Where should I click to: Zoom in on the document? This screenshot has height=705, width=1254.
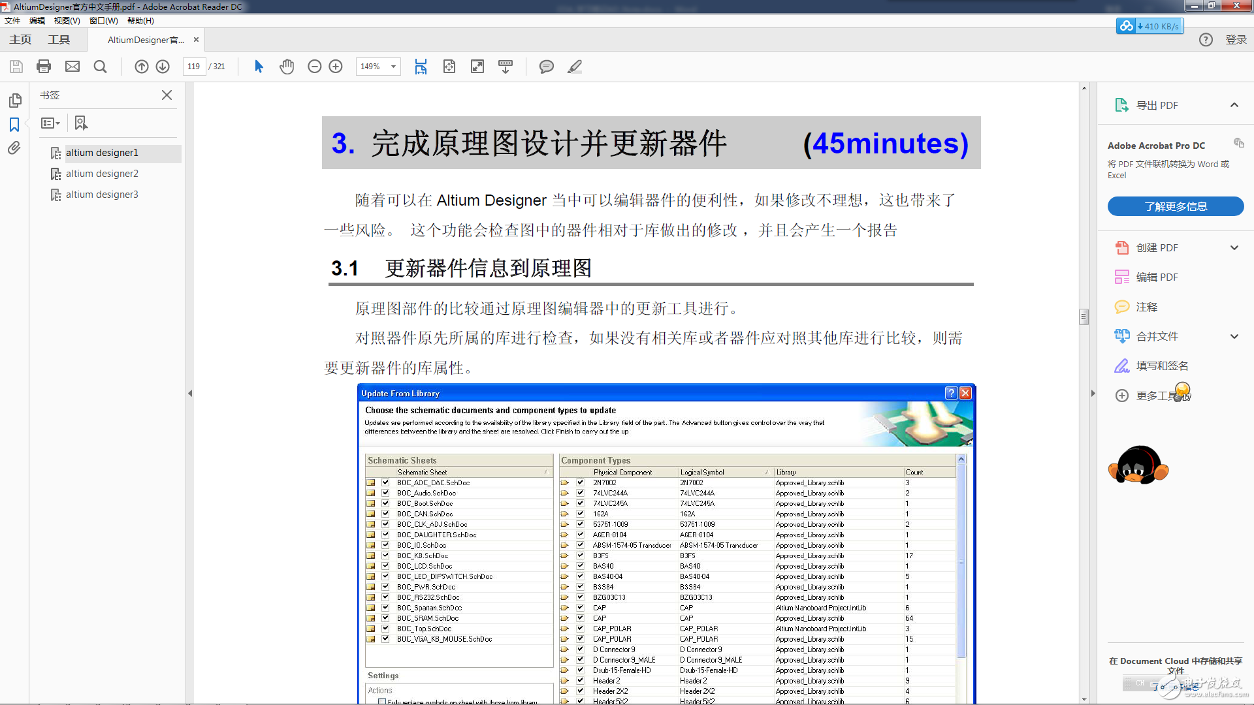336,66
